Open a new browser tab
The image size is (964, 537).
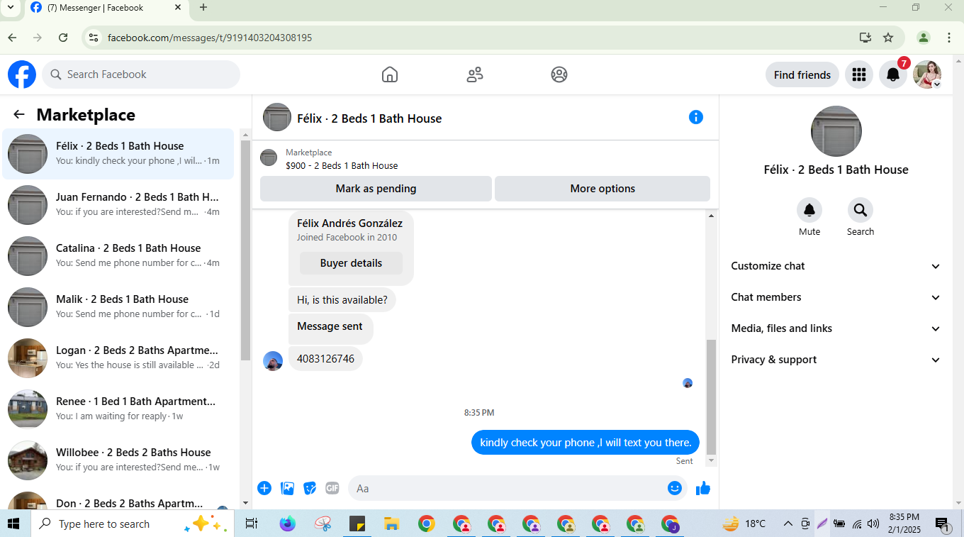(x=203, y=8)
